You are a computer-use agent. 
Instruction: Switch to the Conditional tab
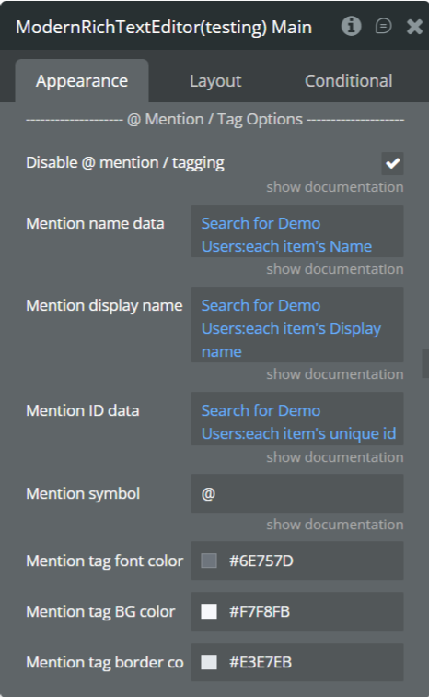[348, 81]
